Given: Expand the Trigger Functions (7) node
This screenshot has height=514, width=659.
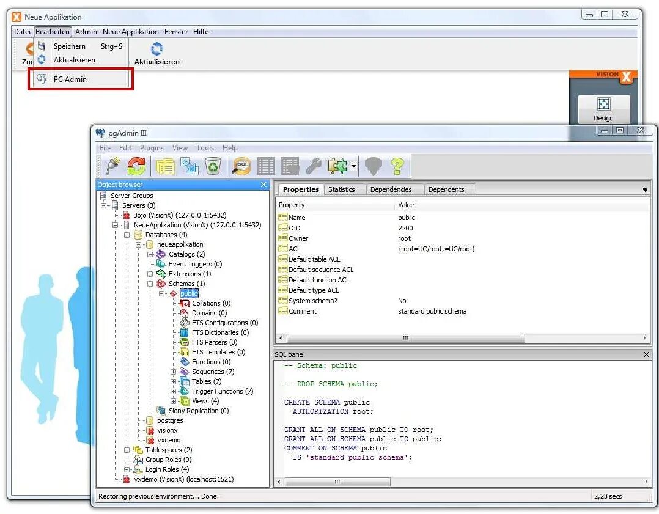Looking at the screenshot, I should 173,391.
